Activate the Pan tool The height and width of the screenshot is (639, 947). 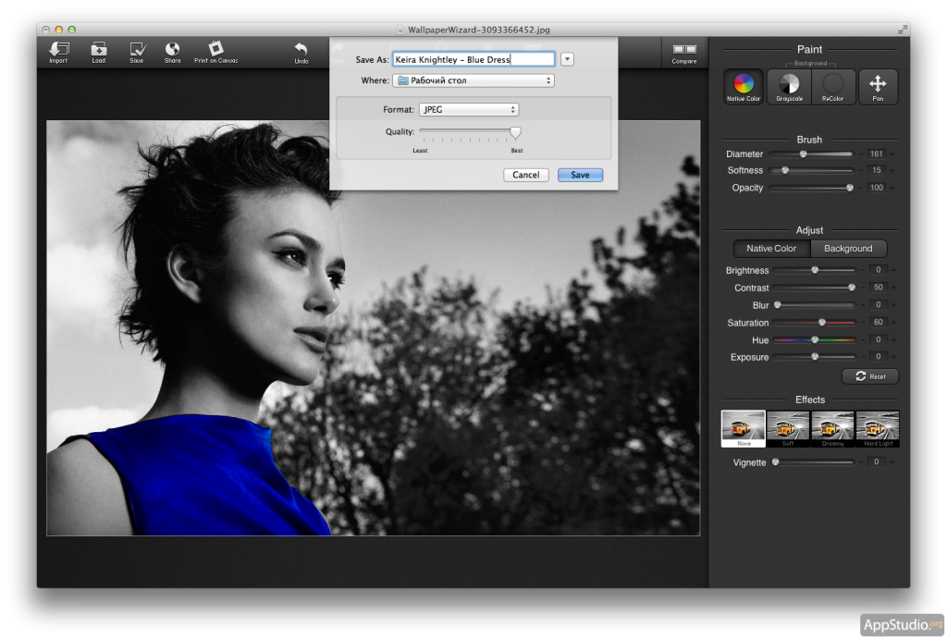(878, 86)
